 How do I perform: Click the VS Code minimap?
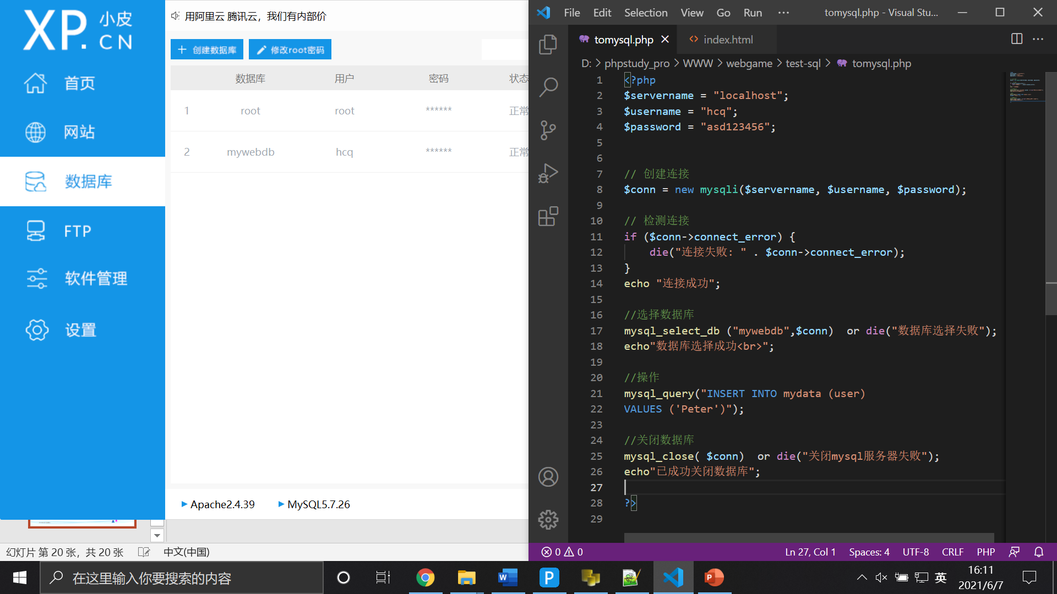point(1025,87)
